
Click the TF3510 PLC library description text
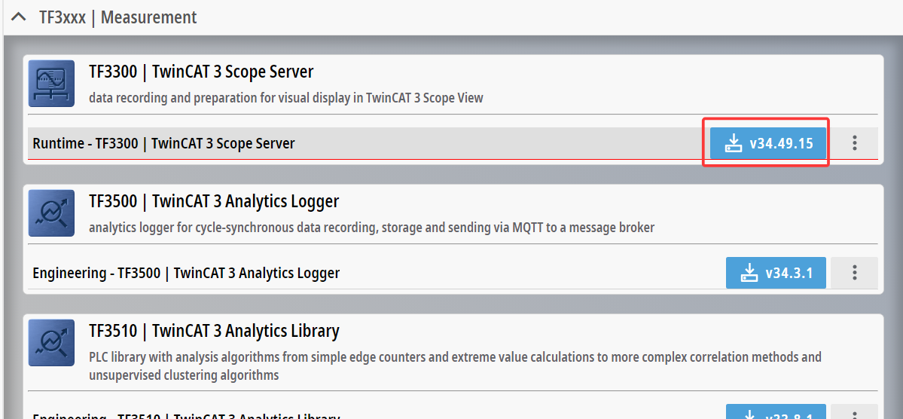tap(455, 357)
